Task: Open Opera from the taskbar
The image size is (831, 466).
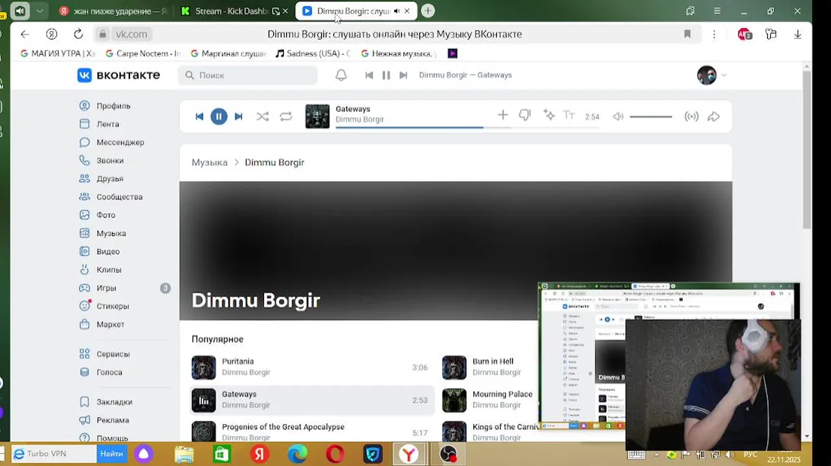Action: (x=335, y=454)
